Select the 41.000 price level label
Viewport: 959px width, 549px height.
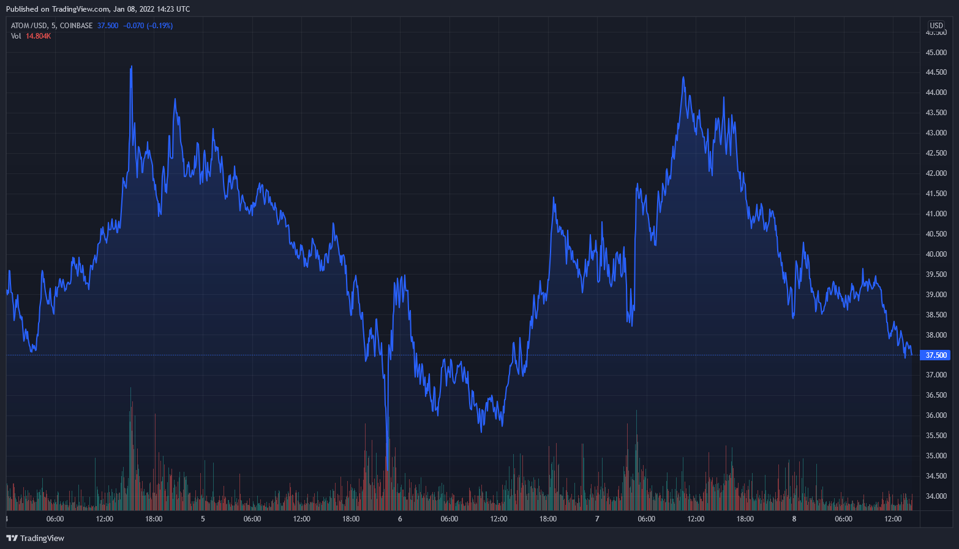coord(936,214)
